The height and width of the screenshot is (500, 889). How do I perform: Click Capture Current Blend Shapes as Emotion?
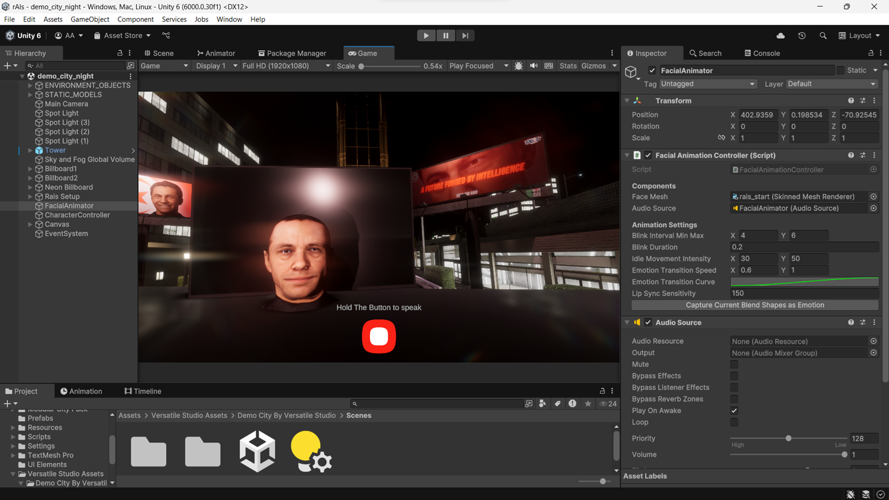point(755,305)
